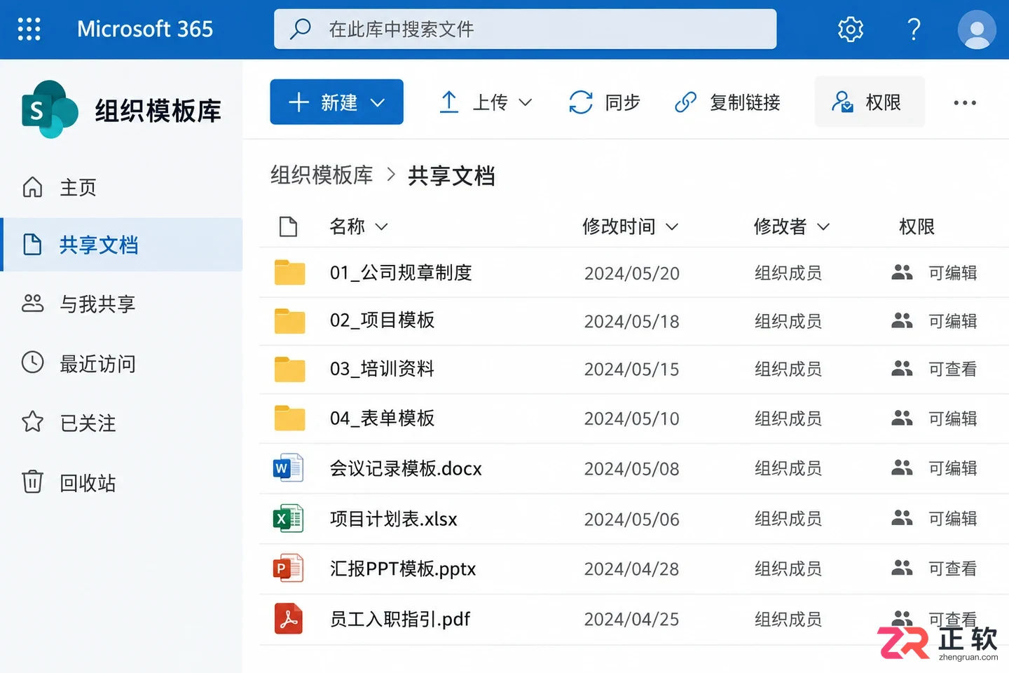The image size is (1009, 673).
Task: Expand the 新建 dropdown chevron
Action: coord(378,103)
